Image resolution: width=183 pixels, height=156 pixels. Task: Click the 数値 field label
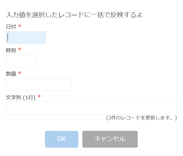[11, 74]
